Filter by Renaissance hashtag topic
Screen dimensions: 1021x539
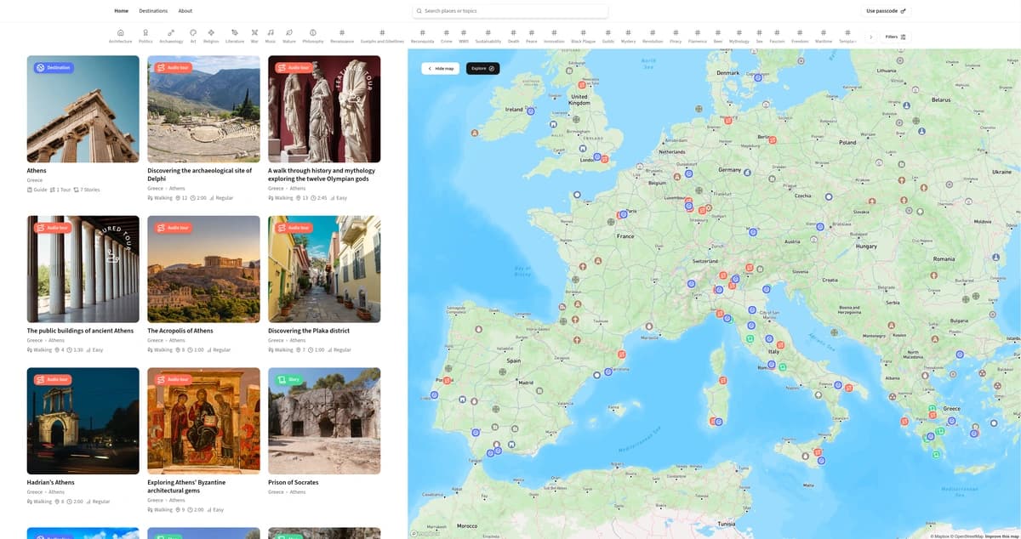[342, 36]
